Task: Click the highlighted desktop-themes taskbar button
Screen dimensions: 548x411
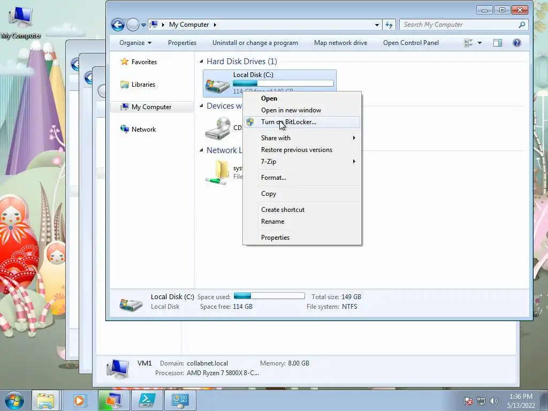Action: 113,400
